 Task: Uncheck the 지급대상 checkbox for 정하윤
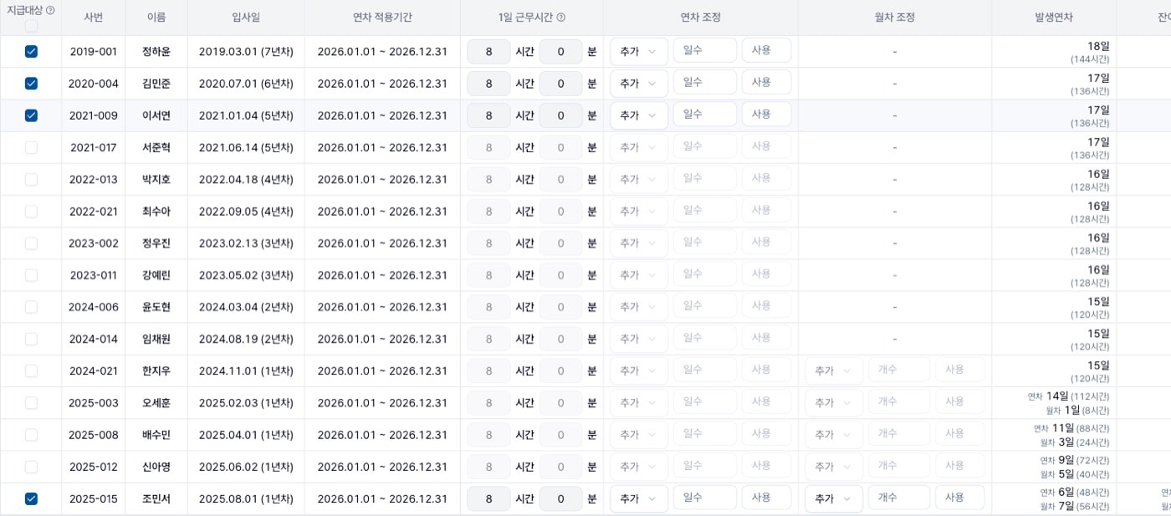click(x=31, y=52)
